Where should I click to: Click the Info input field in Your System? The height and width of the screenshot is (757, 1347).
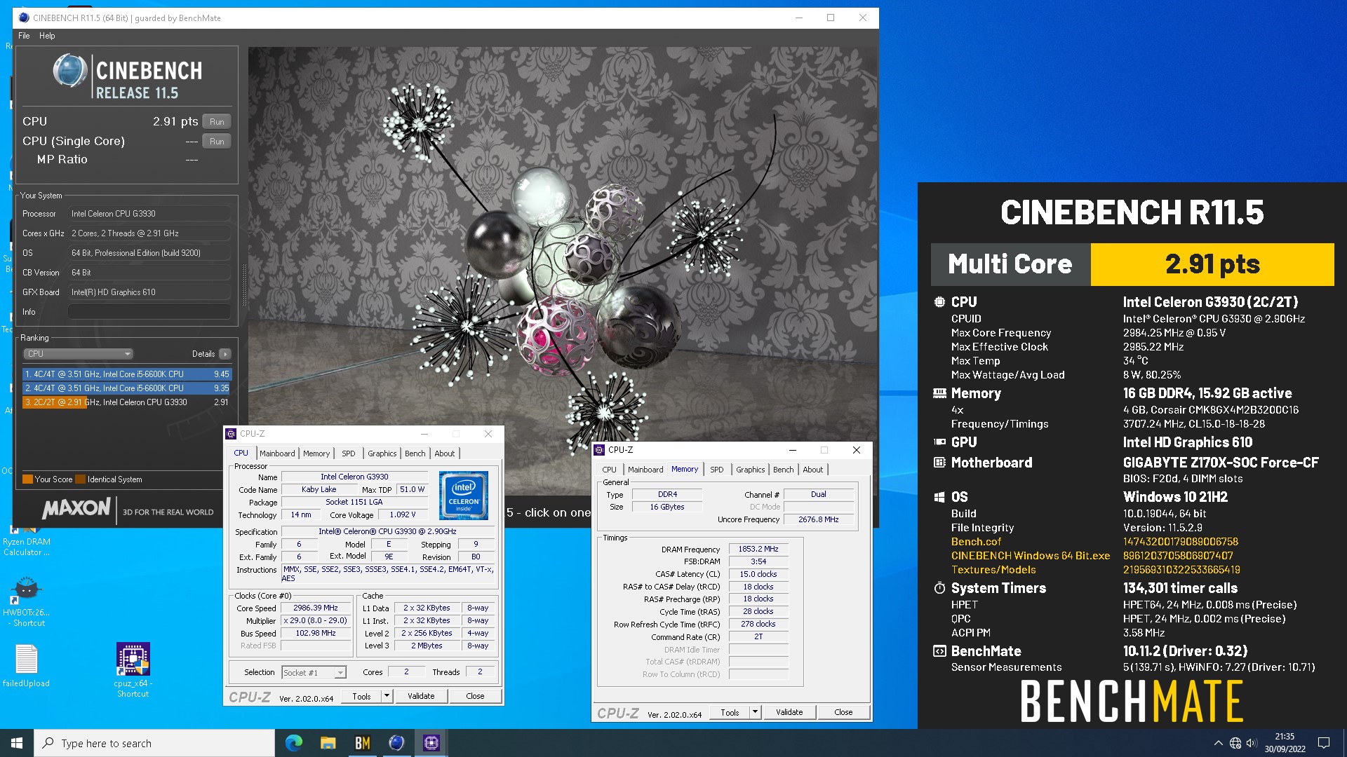coord(149,312)
